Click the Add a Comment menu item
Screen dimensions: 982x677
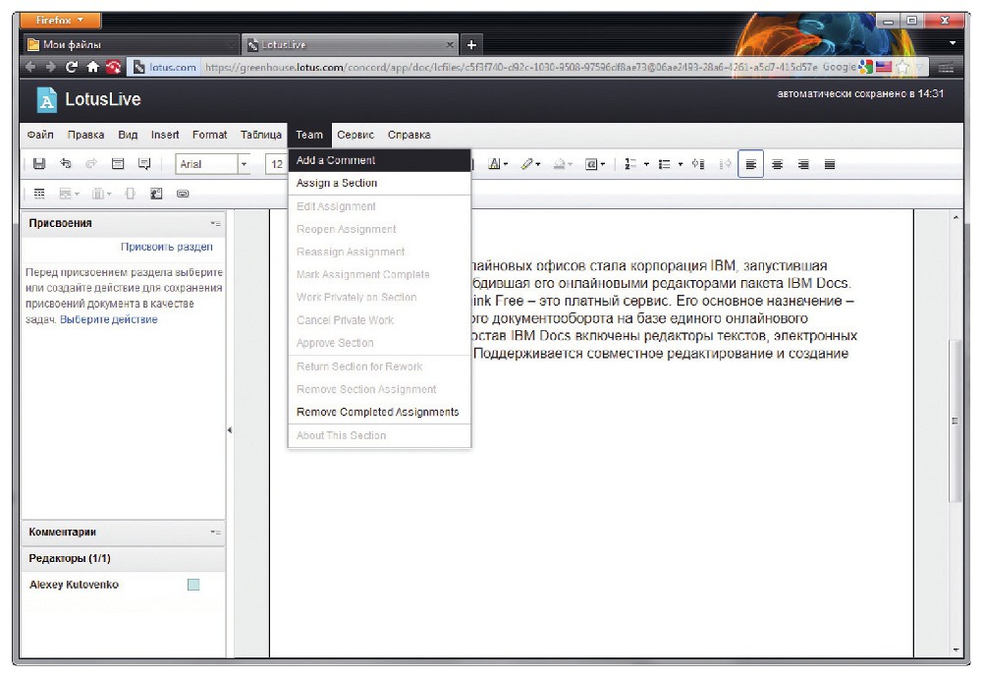point(336,160)
